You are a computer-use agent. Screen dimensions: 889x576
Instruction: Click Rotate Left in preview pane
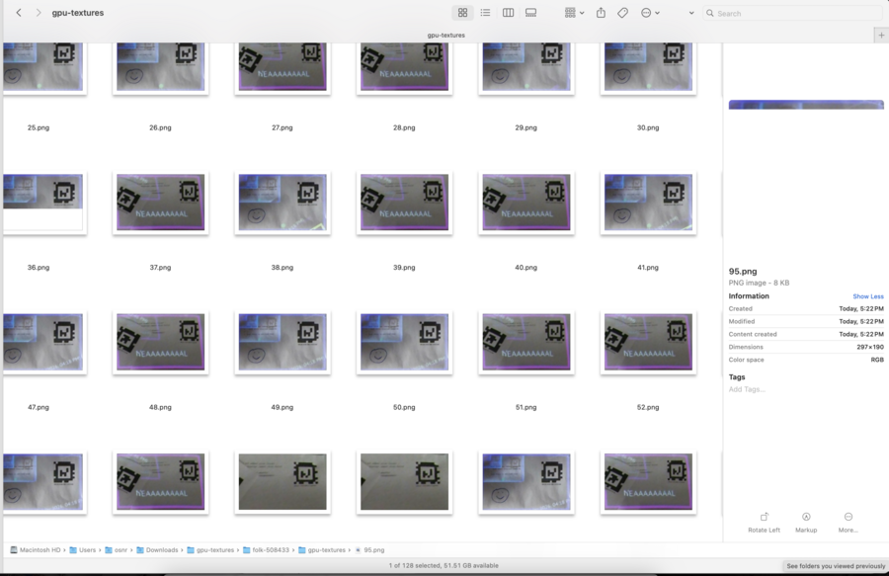(764, 523)
